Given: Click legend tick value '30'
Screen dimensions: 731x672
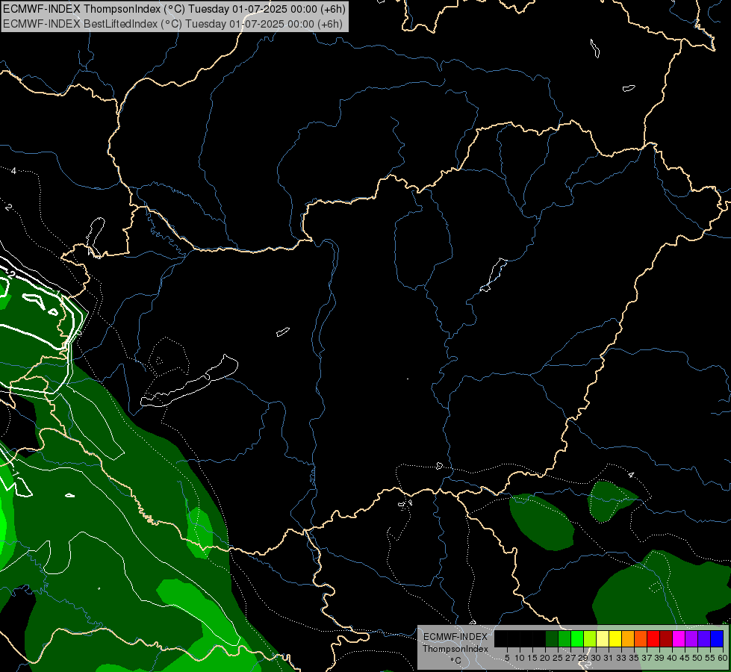Looking at the screenshot, I should (596, 658).
